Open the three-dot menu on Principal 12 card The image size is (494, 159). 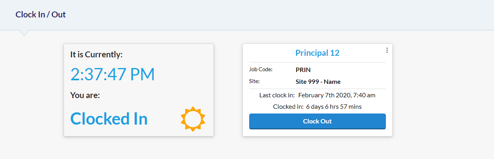[387, 50]
